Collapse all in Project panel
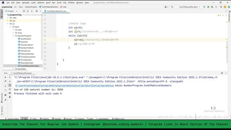The image size is (231, 130). pos(32,11)
